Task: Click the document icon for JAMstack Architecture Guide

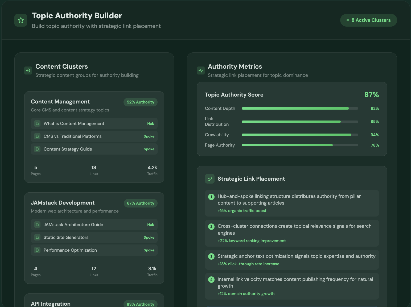Action: click(x=38, y=225)
